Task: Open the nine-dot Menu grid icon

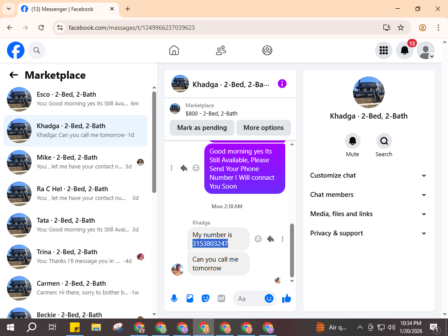Action: tap(383, 50)
